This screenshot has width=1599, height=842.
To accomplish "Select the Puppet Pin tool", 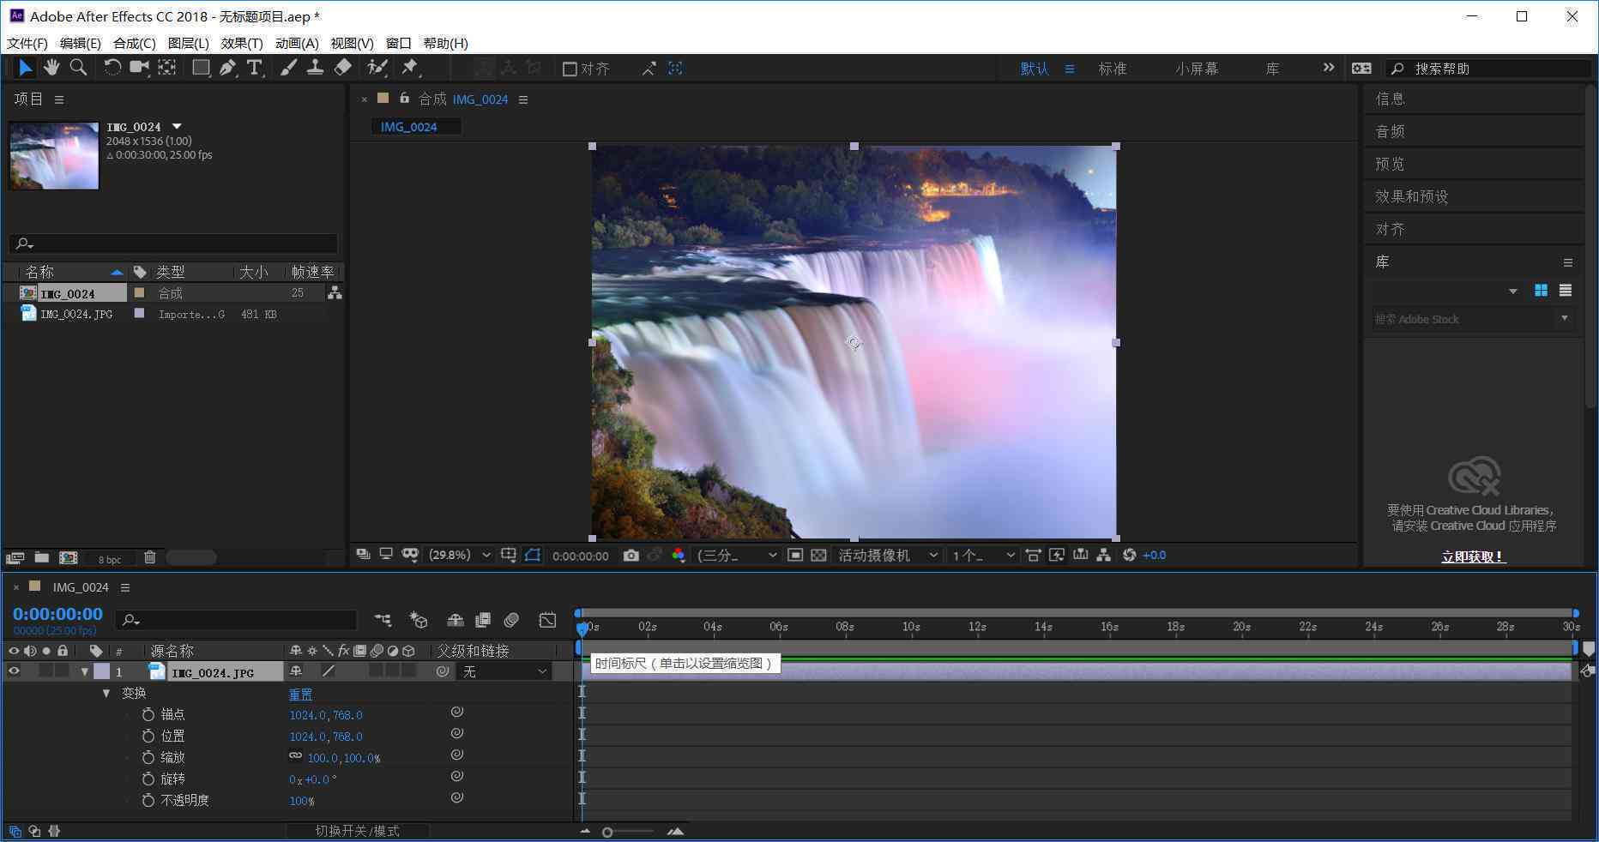I will pos(410,68).
